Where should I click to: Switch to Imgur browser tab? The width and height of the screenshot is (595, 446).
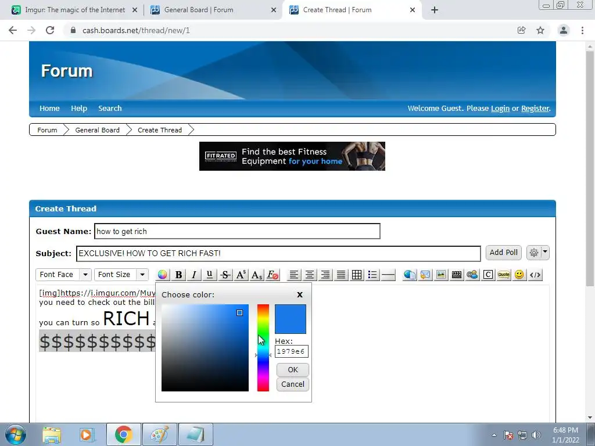74,10
